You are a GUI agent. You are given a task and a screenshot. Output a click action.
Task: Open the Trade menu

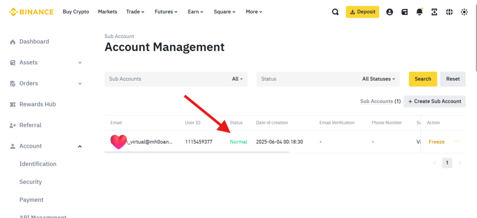pos(136,12)
